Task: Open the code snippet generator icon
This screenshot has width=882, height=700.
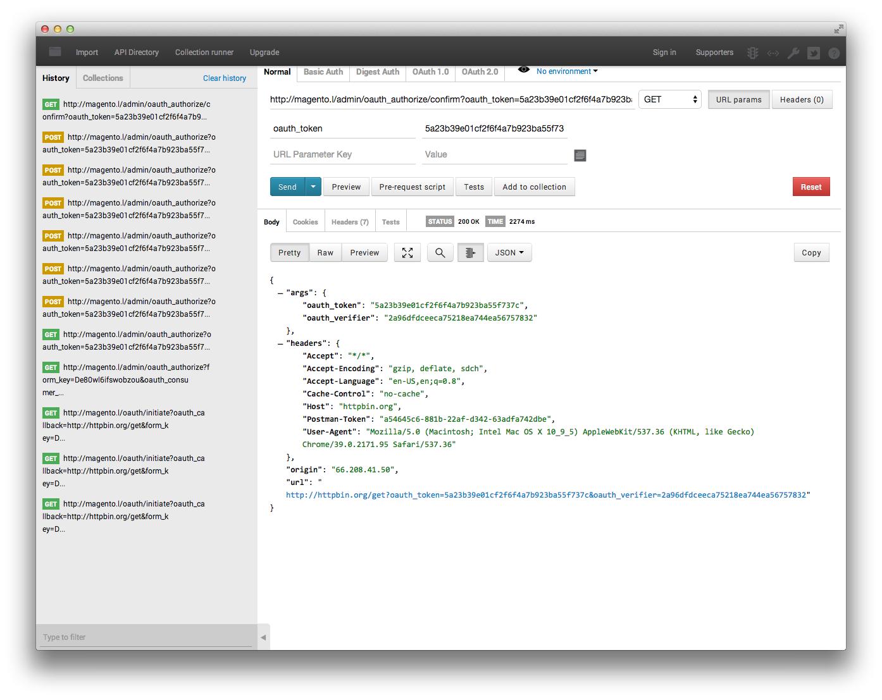Action: (773, 53)
